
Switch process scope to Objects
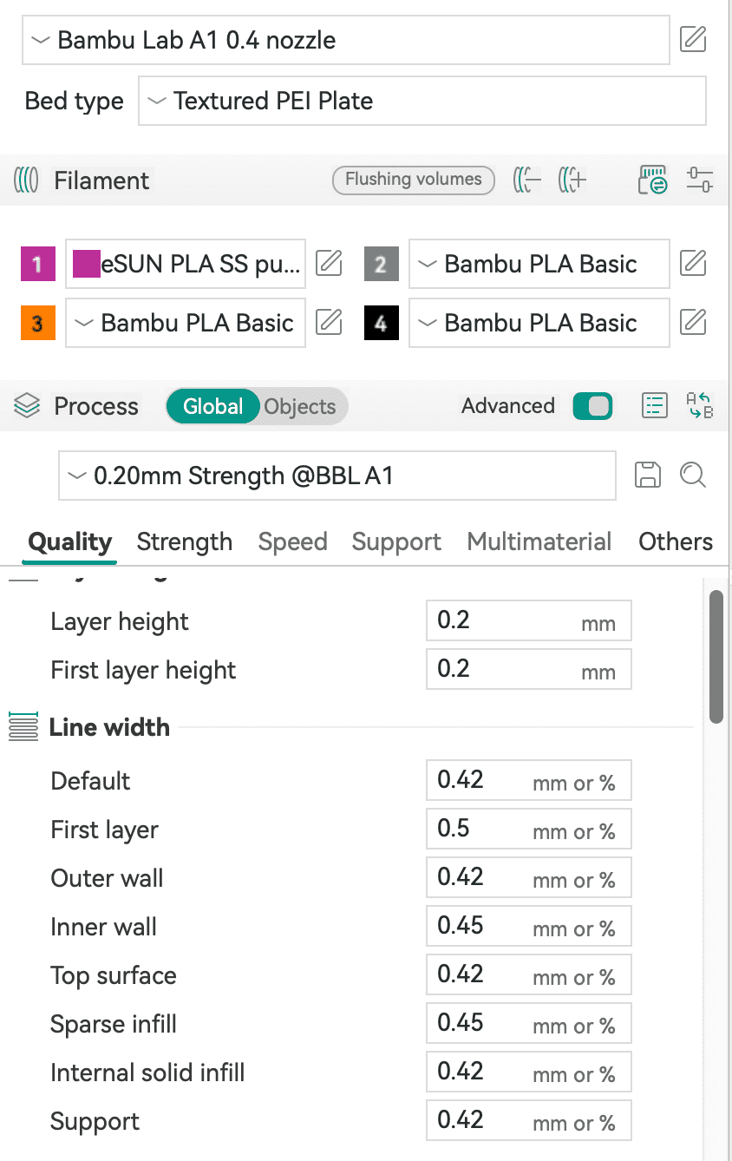click(300, 406)
